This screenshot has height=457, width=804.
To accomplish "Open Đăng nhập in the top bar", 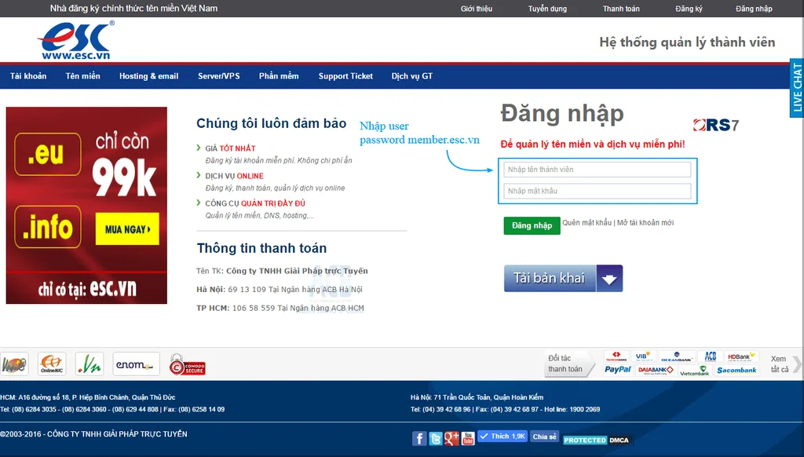I will pyautogui.click(x=754, y=9).
